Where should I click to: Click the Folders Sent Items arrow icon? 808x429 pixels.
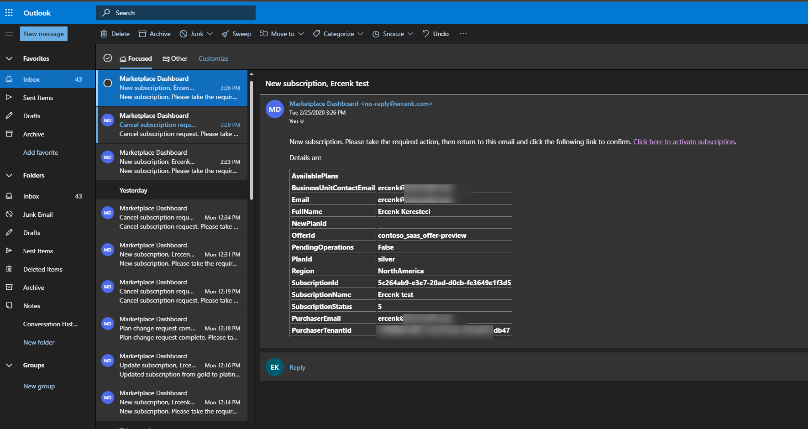[9, 251]
